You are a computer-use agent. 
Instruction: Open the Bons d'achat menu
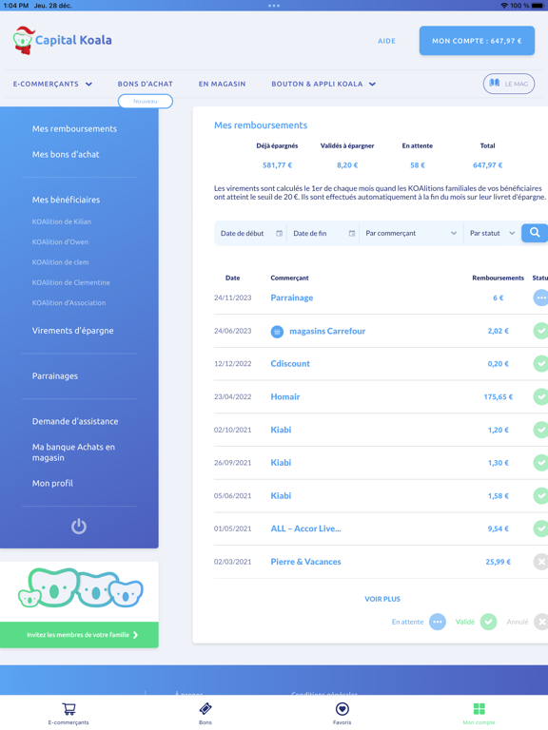(x=145, y=84)
